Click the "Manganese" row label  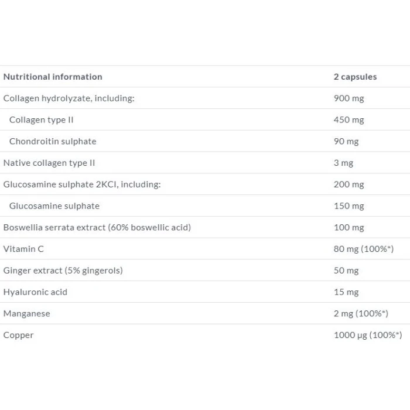[27, 313]
